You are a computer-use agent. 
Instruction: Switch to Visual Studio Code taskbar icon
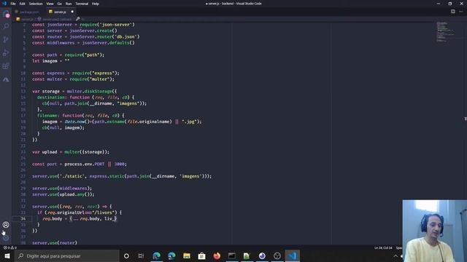click(292, 255)
